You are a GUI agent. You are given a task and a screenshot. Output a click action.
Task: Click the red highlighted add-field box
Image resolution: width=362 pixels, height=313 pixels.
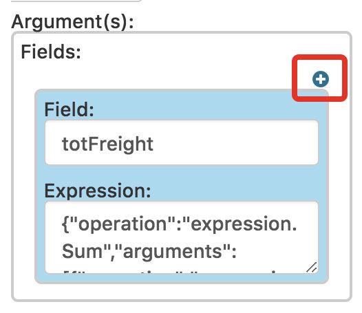coord(320,78)
